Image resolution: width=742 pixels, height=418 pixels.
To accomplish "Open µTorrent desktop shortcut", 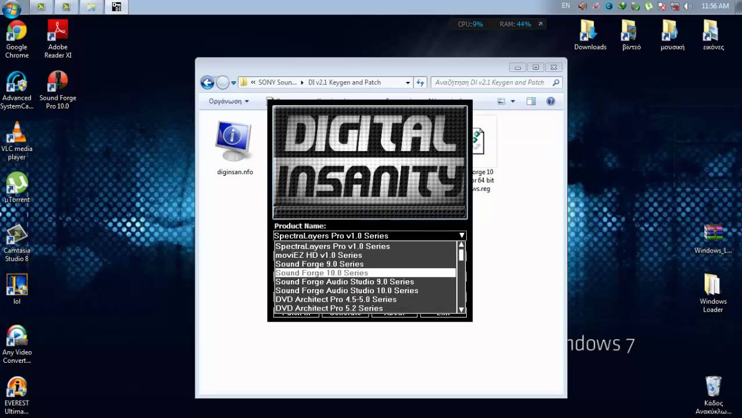I will [17, 188].
